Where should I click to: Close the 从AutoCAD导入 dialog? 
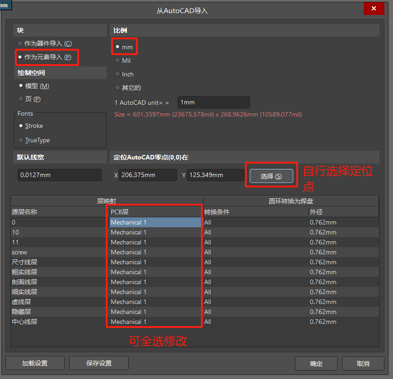[374, 9]
